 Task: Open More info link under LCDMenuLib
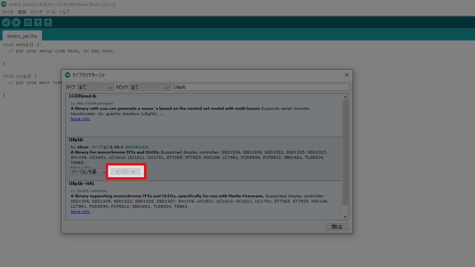(x=80, y=119)
